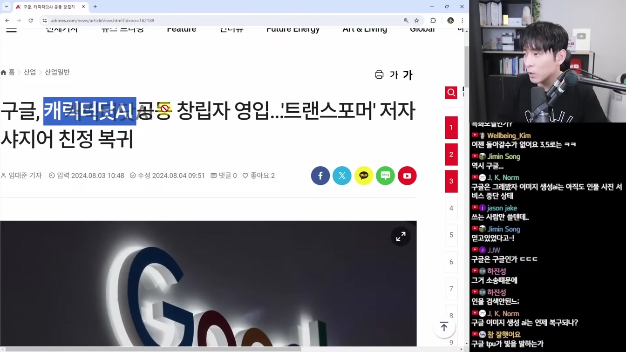Image resolution: width=626 pixels, height=352 pixels.
Task: Share the article on Facebook
Action: (320, 176)
